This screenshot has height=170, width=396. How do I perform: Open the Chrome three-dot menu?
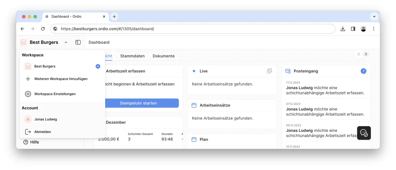[374, 29]
